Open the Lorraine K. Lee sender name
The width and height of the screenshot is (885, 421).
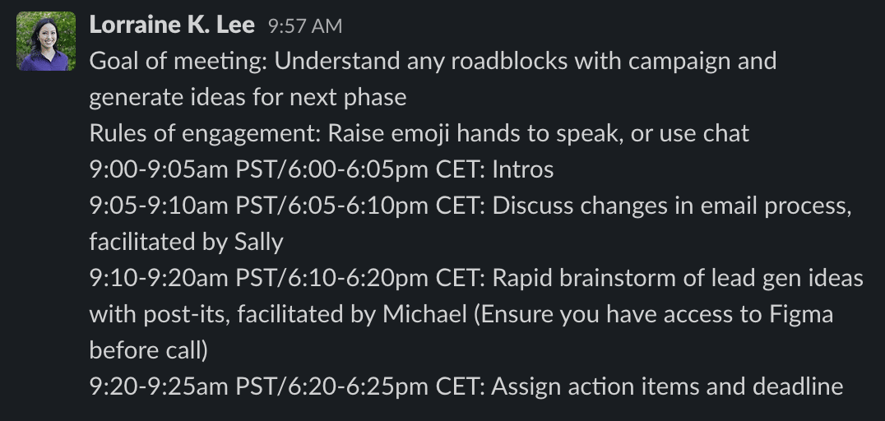pyautogui.click(x=172, y=25)
